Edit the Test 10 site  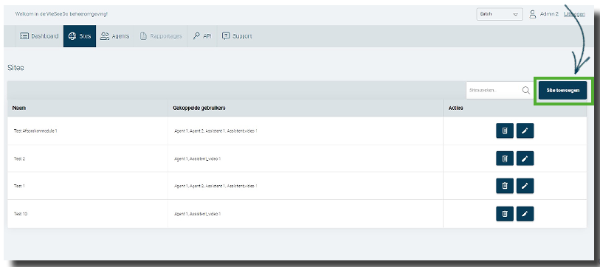click(x=525, y=214)
